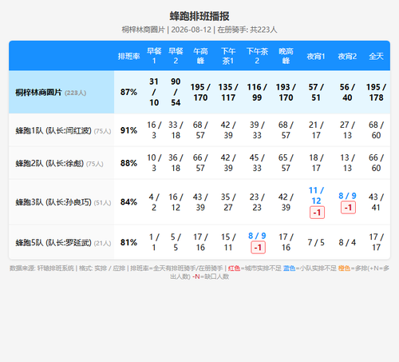Image resolution: width=399 pixels, height=362 pixels.
Task: Click 蜂跑2队 夜宵2 value 13 / 13
Action: [x=347, y=163]
